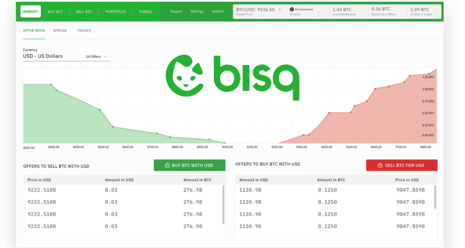Open the Portfolio section
The height and width of the screenshot is (248, 465).
(x=115, y=12)
